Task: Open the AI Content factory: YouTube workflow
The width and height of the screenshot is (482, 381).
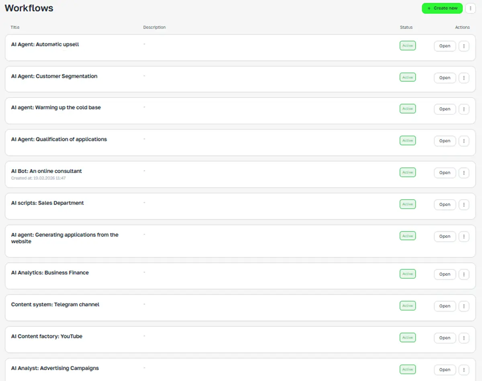Action: (x=445, y=338)
